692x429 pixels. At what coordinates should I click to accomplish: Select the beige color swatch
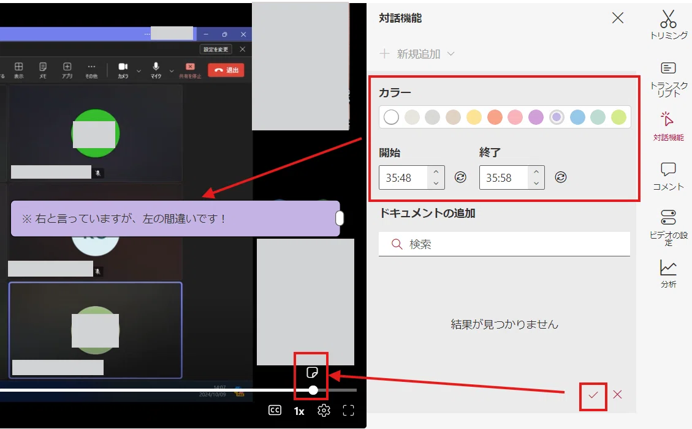(453, 117)
